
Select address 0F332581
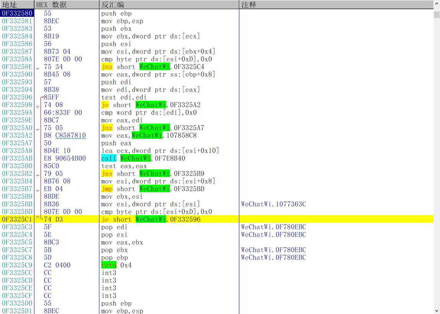click(17, 21)
